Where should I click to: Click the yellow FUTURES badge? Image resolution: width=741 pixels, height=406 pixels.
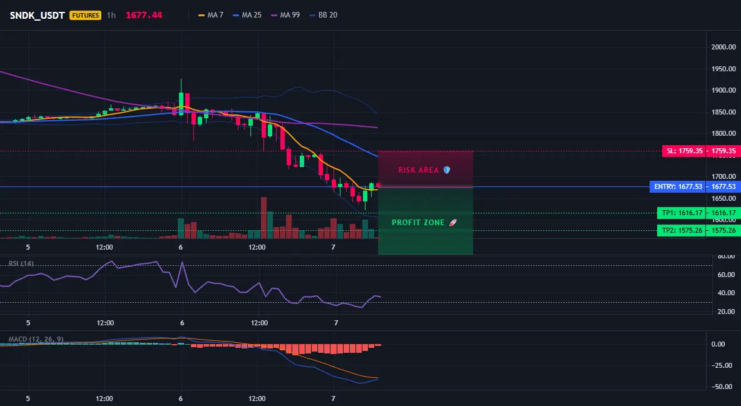click(86, 15)
